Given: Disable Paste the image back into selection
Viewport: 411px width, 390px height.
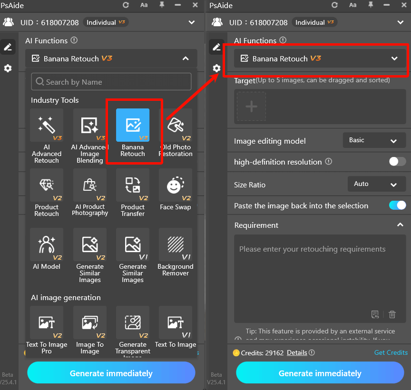Looking at the screenshot, I should [397, 205].
